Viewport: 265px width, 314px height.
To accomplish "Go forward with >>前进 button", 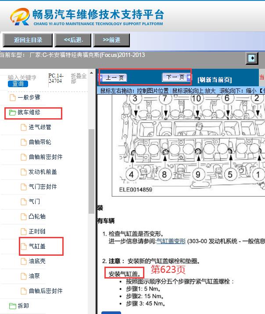I will click(x=111, y=40).
